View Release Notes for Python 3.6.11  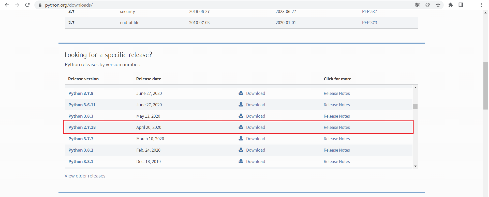coord(337,105)
